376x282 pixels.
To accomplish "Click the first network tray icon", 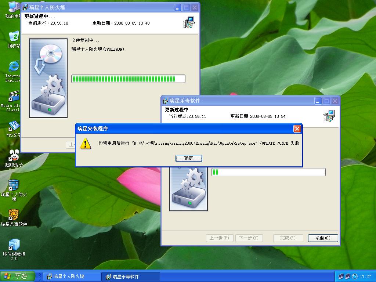I will pos(341,276).
